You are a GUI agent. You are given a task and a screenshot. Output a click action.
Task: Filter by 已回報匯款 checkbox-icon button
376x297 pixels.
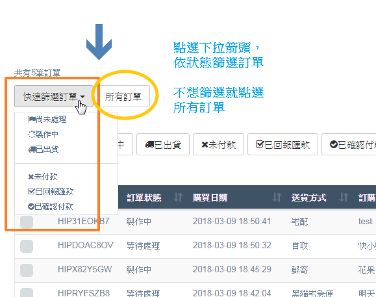coord(282,144)
